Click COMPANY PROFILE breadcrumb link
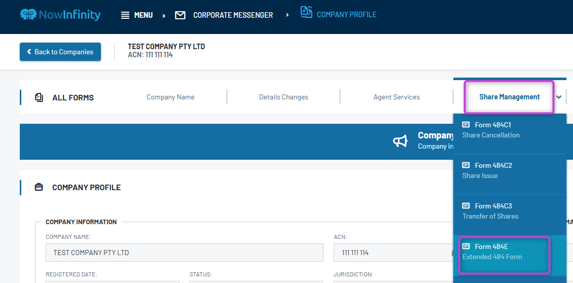This screenshot has width=573, height=283. point(346,15)
